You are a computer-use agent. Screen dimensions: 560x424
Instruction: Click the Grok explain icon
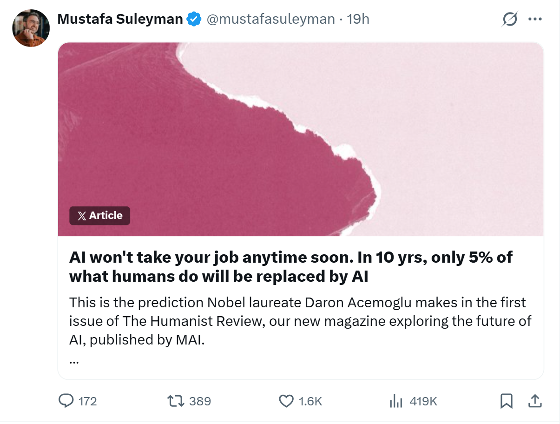pyautogui.click(x=510, y=20)
